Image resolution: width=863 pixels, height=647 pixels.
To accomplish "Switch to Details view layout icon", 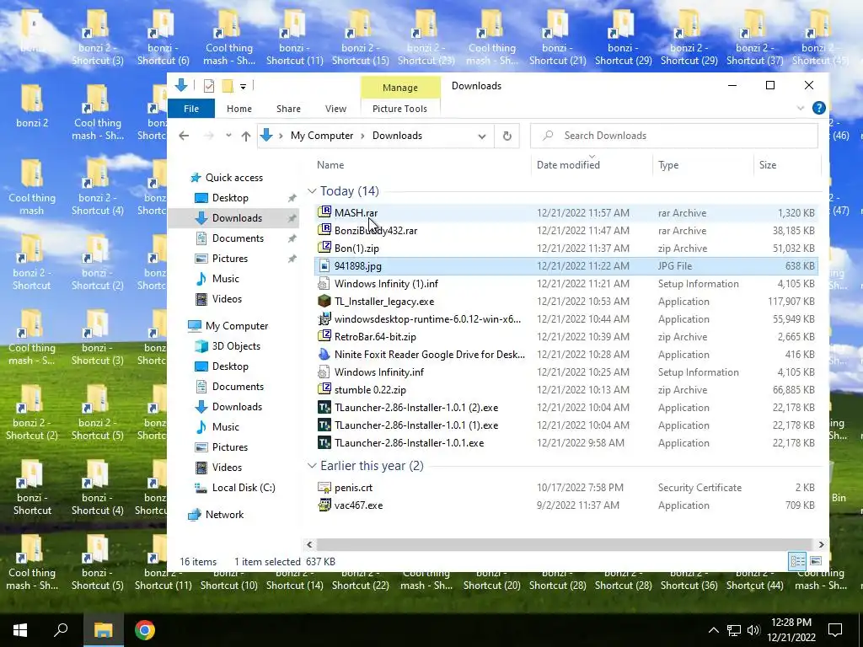I will pyautogui.click(x=797, y=561).
